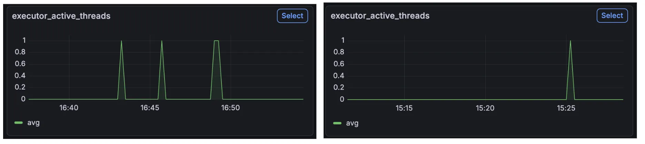This screenshot has height=144, width=645.
Task: Click the 16:50 time axis label
Action: 230,108
